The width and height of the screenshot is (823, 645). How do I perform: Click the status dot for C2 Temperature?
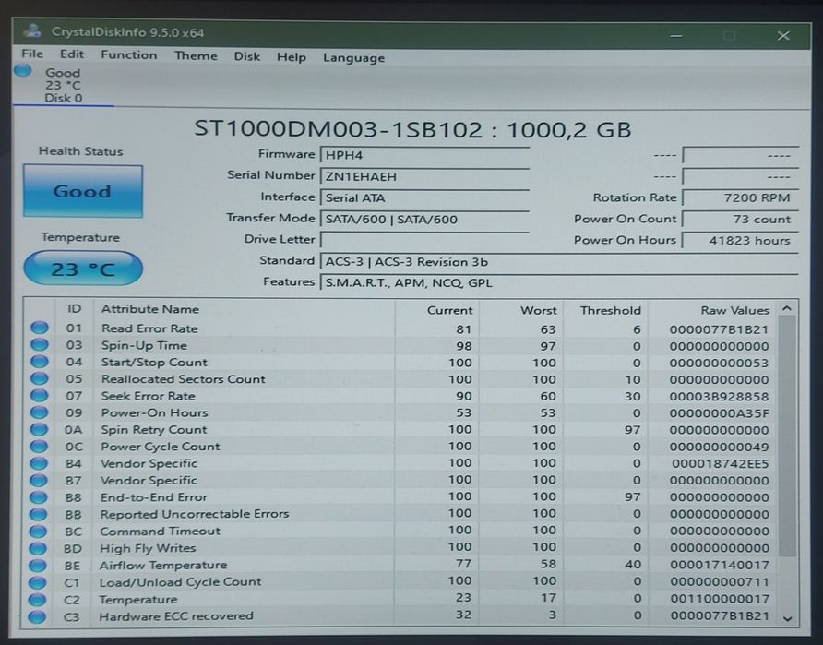click(37, 599)
